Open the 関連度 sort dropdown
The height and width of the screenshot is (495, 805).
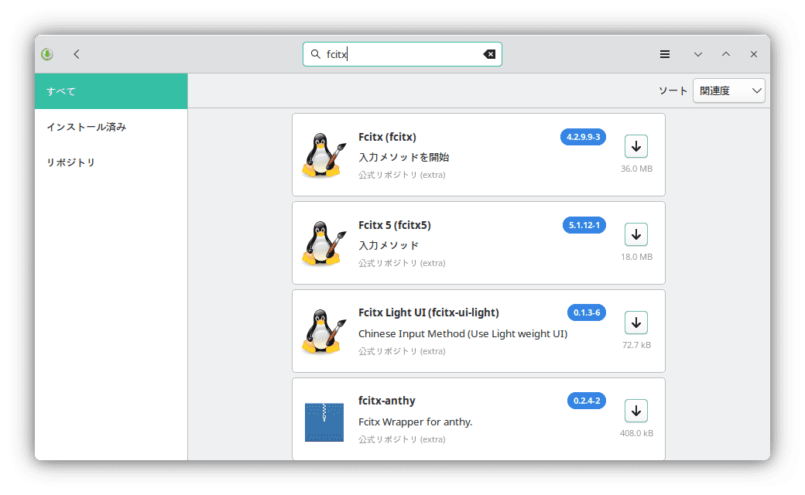point(728,90)
